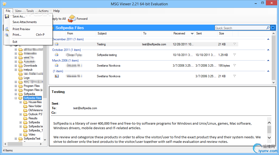Viewport: 279px width, 155px height.
Task: Click the SoftpediaTest folder icon
Action: pos(21,139)
